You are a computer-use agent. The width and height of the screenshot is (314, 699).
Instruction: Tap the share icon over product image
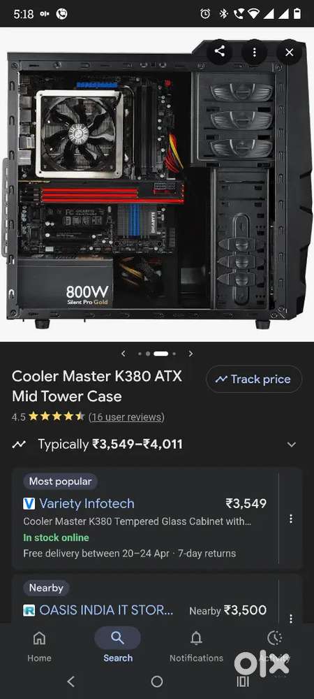point(219,52)
